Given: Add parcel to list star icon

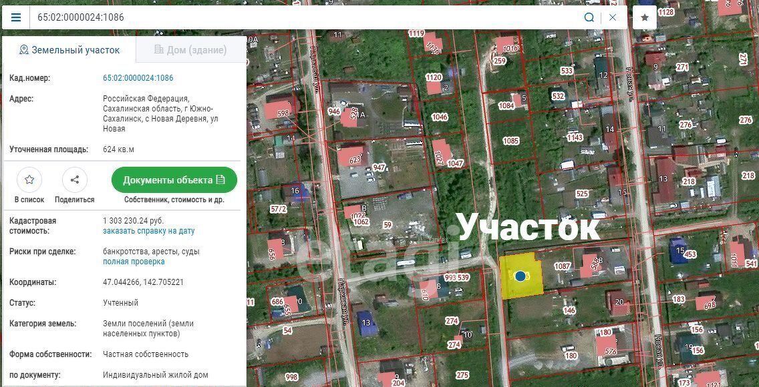Looking at the screenshot, I should 29,180.
